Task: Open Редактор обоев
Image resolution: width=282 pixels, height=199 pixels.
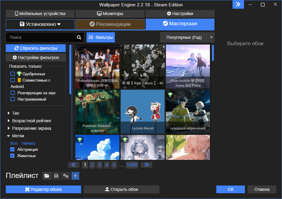Action: pos(43,189)
